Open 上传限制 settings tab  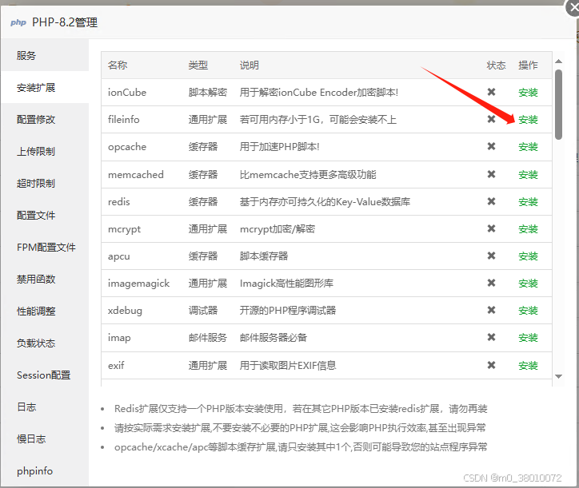coord(45,151)
